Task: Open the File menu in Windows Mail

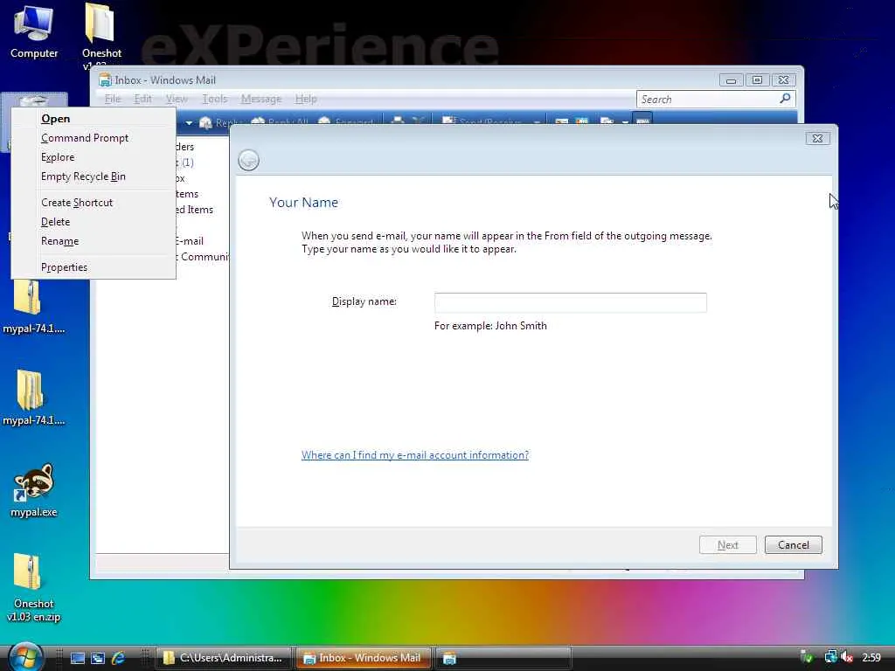Action: [x=113, y=99]
